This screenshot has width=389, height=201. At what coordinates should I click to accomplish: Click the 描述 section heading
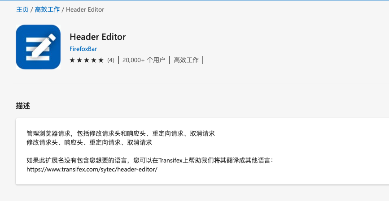23,106
